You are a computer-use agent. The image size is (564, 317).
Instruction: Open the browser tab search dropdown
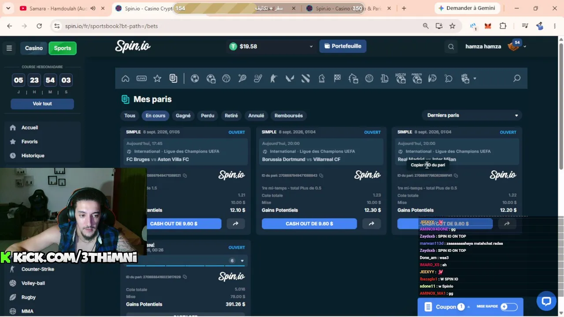click(x=8, y=8)
